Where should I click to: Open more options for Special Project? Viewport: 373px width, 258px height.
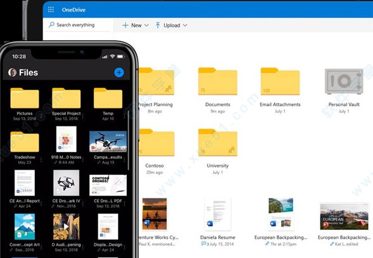pyautogui.click(x=82, y=116)
